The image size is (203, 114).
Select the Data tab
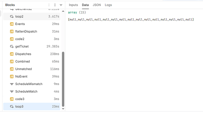tap(85, 5)
